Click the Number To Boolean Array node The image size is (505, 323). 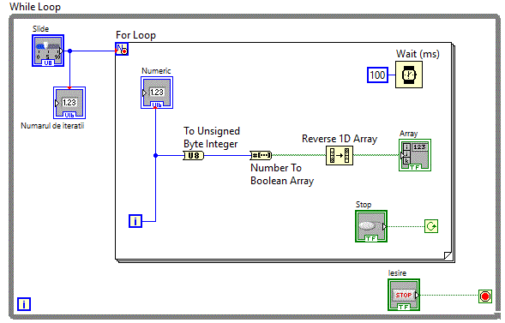(x=261, y=155)
